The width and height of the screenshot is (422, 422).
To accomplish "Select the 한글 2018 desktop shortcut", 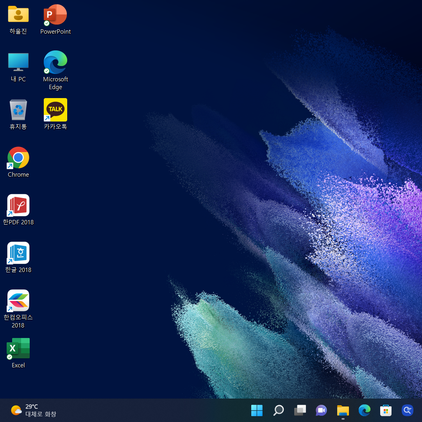I will (18, 253).
